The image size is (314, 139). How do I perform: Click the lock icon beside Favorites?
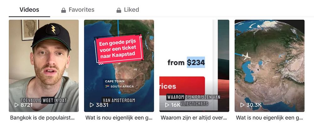(x=63, y=10)
